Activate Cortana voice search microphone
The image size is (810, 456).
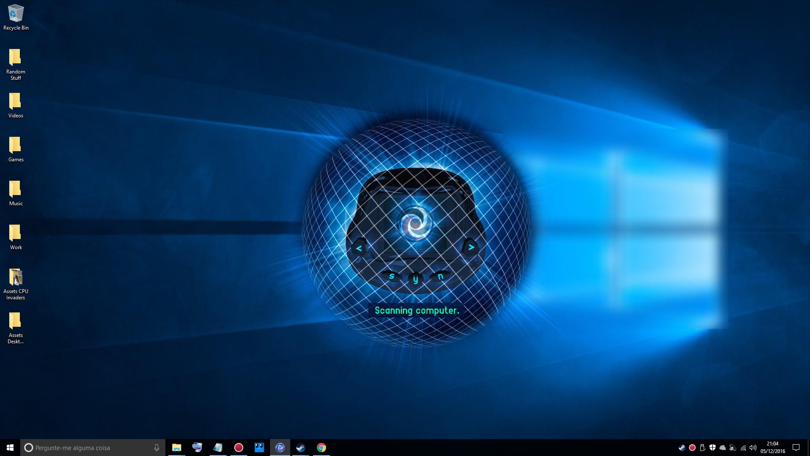pos(157,448)
